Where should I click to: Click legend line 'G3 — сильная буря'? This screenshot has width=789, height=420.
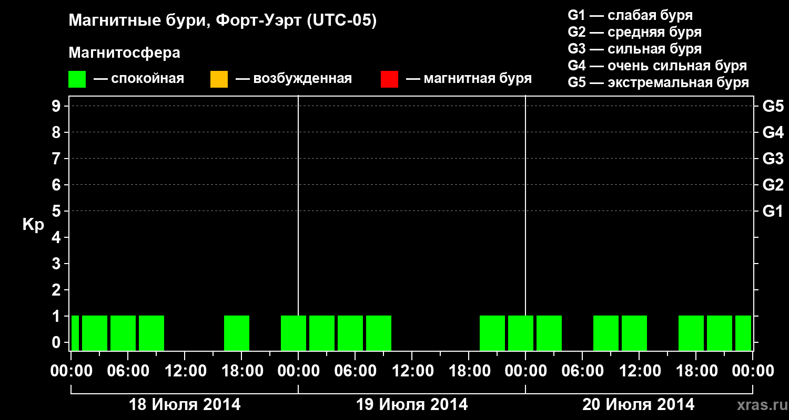pyautogui.click(x=635, y=49)
